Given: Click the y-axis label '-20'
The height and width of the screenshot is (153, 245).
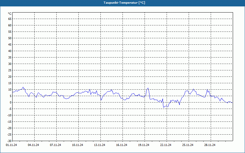Looking at the screenshot, I should point(9,128).
